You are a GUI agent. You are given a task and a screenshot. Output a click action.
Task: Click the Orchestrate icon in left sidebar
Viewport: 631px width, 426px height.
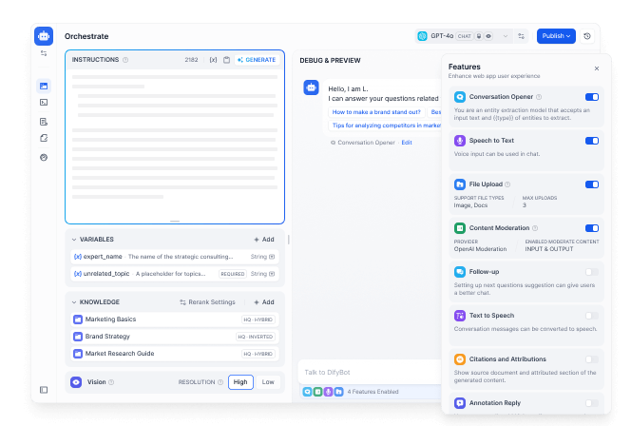click(x=44, y=86)
